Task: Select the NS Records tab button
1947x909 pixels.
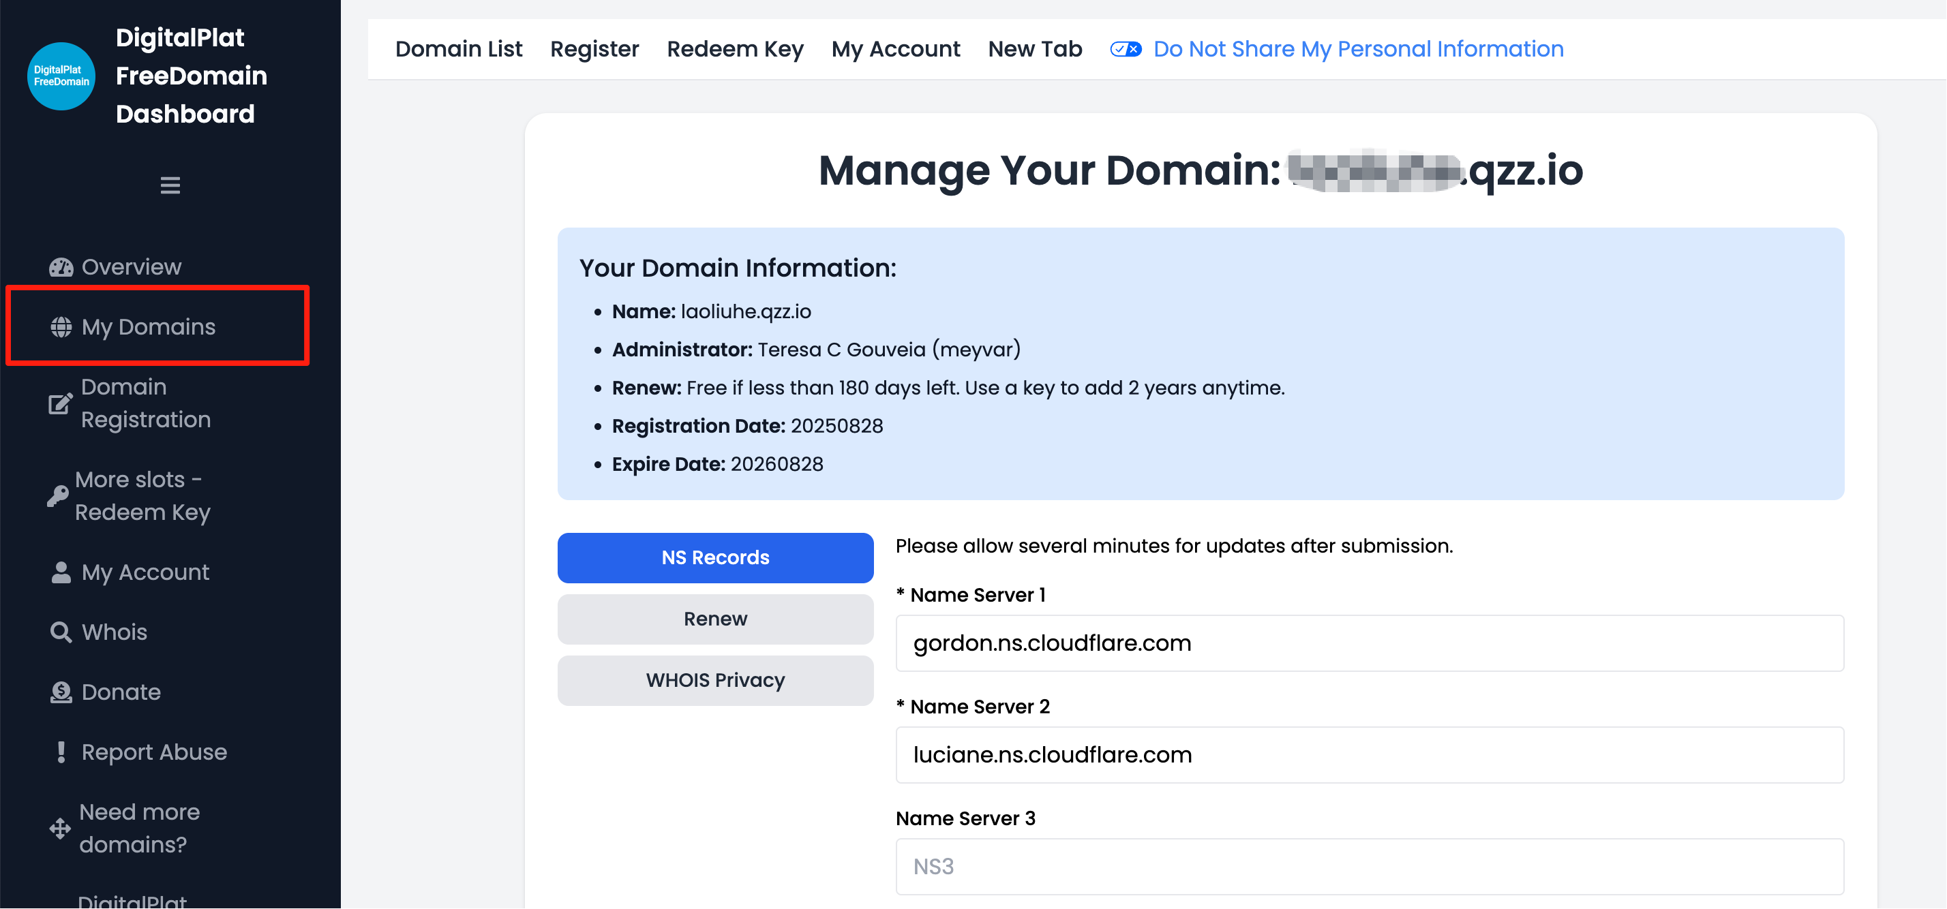Action: click(x=715, y=557)
